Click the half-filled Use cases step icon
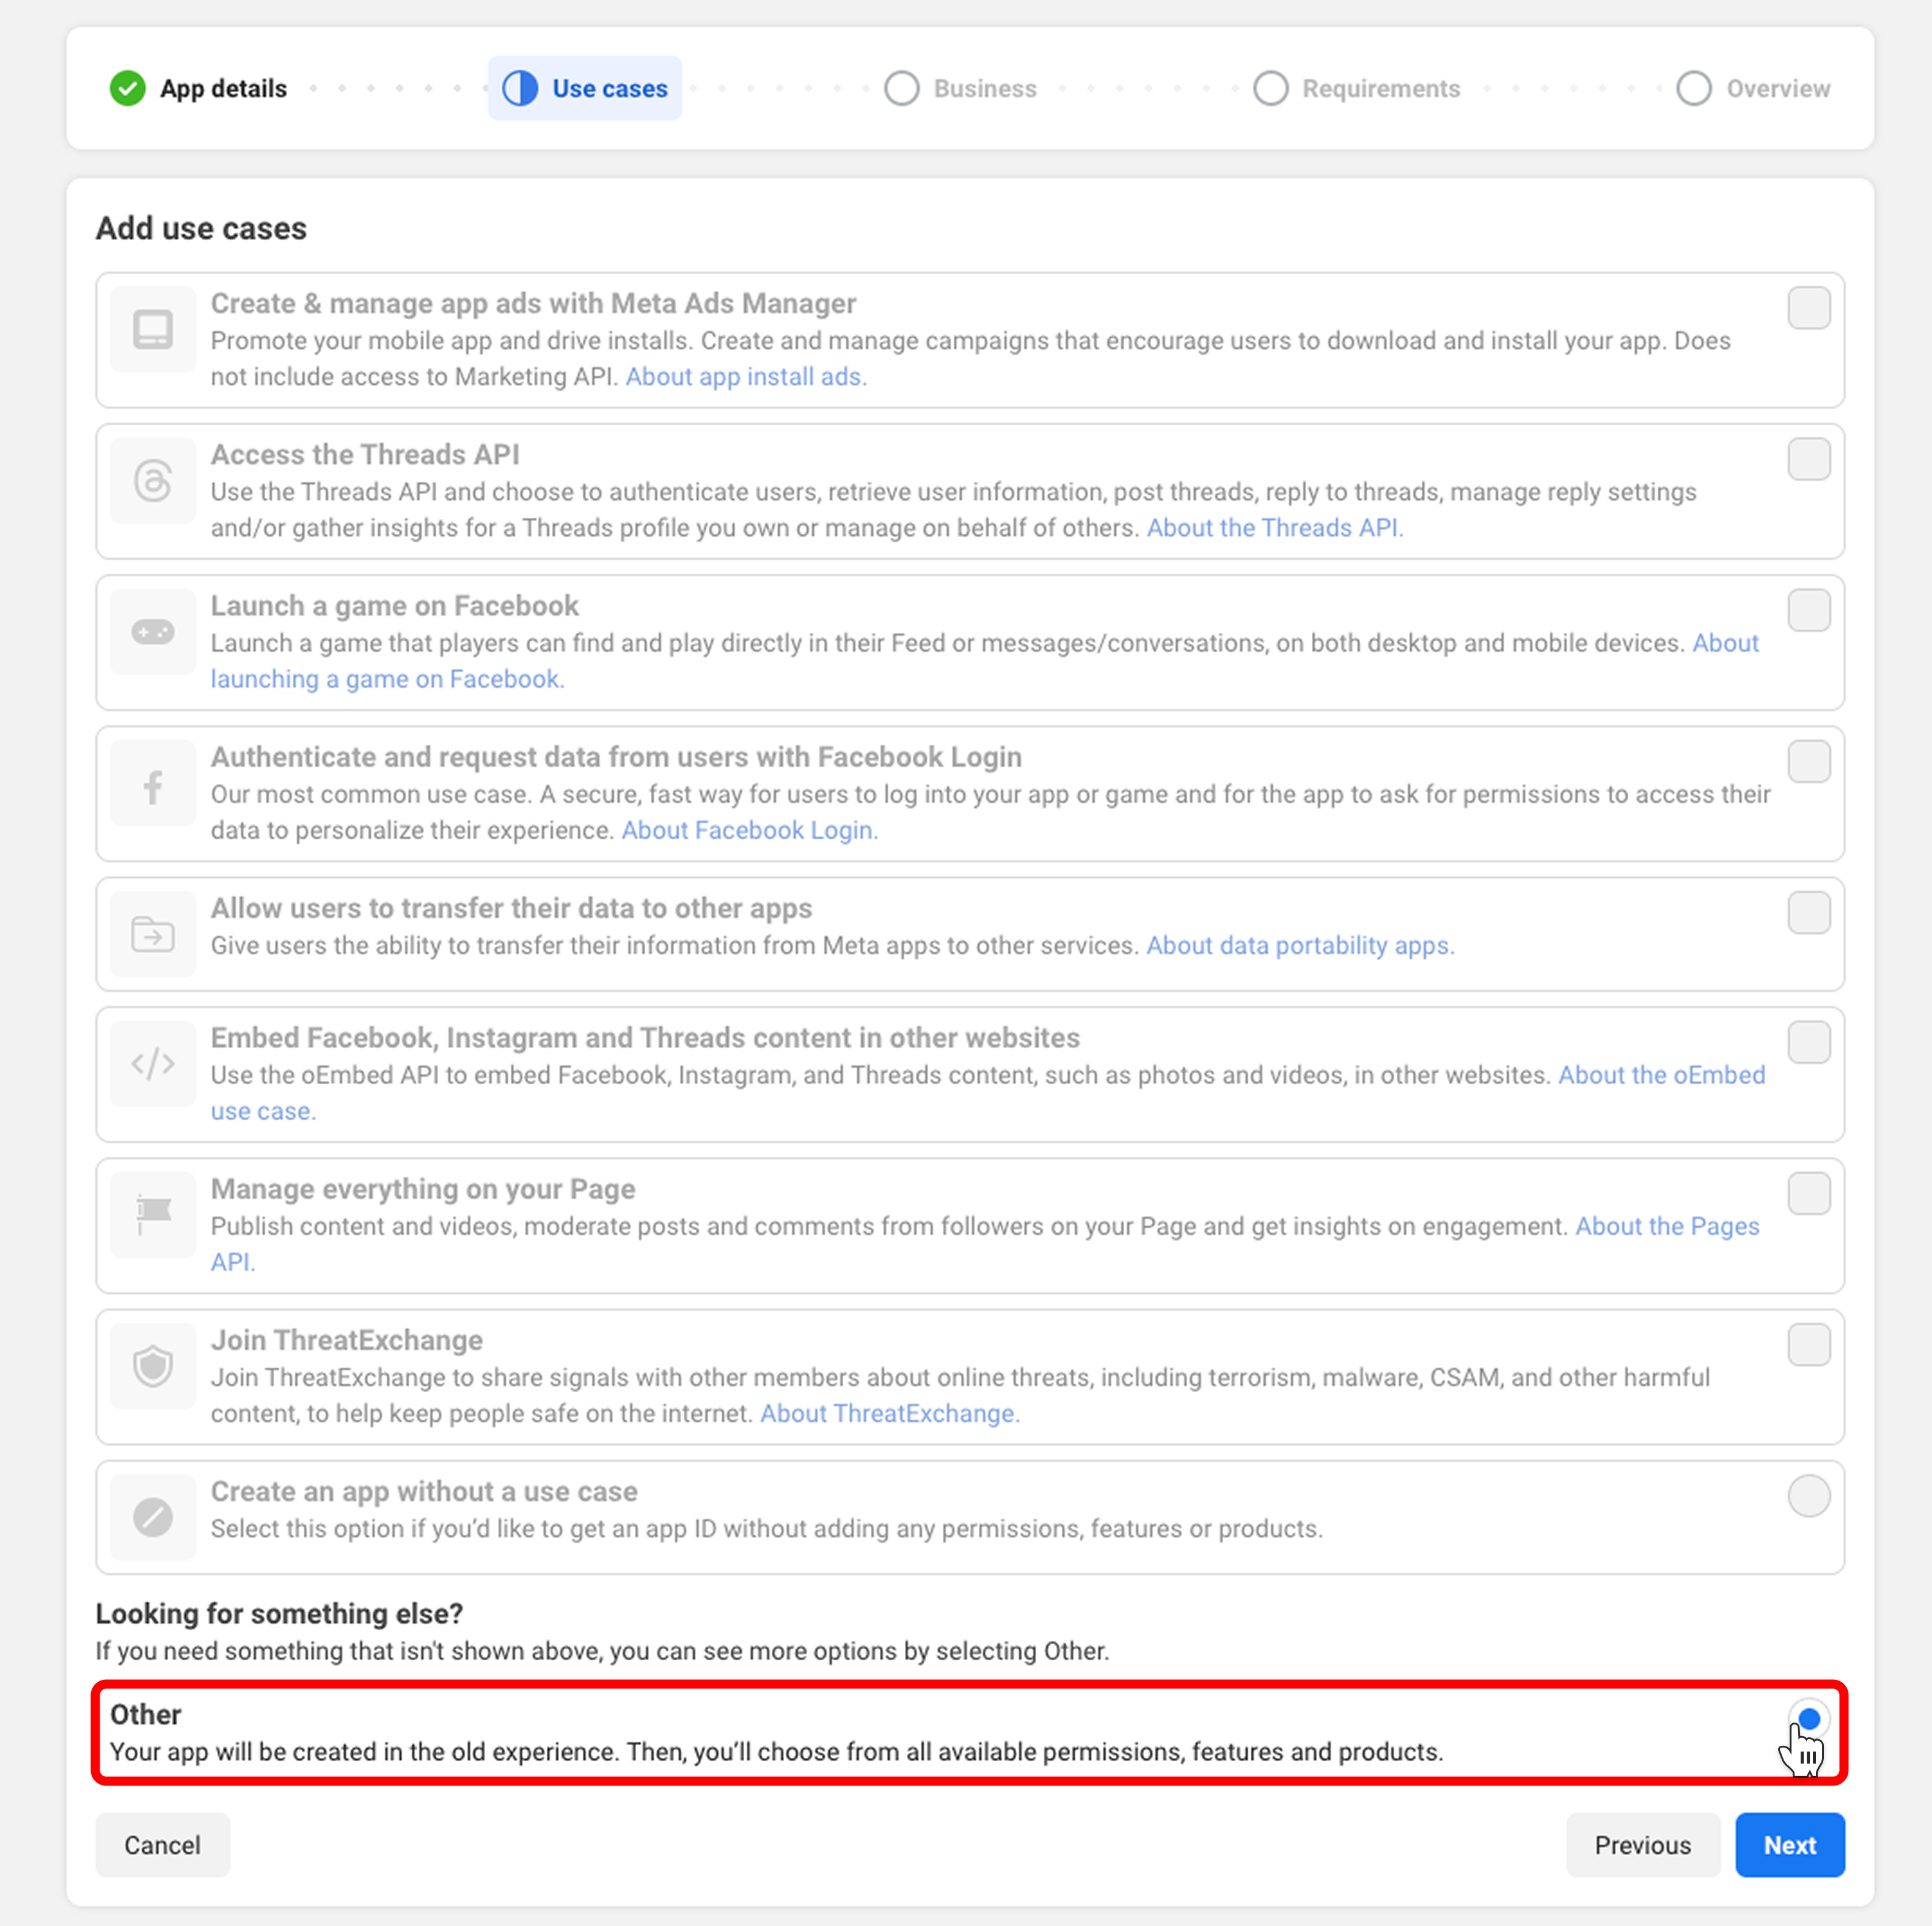 pyautogui.click(x=520, y=88)
